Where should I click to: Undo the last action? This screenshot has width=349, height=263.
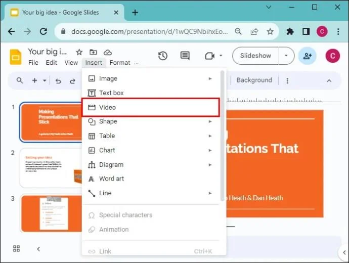tap(58, 81)
